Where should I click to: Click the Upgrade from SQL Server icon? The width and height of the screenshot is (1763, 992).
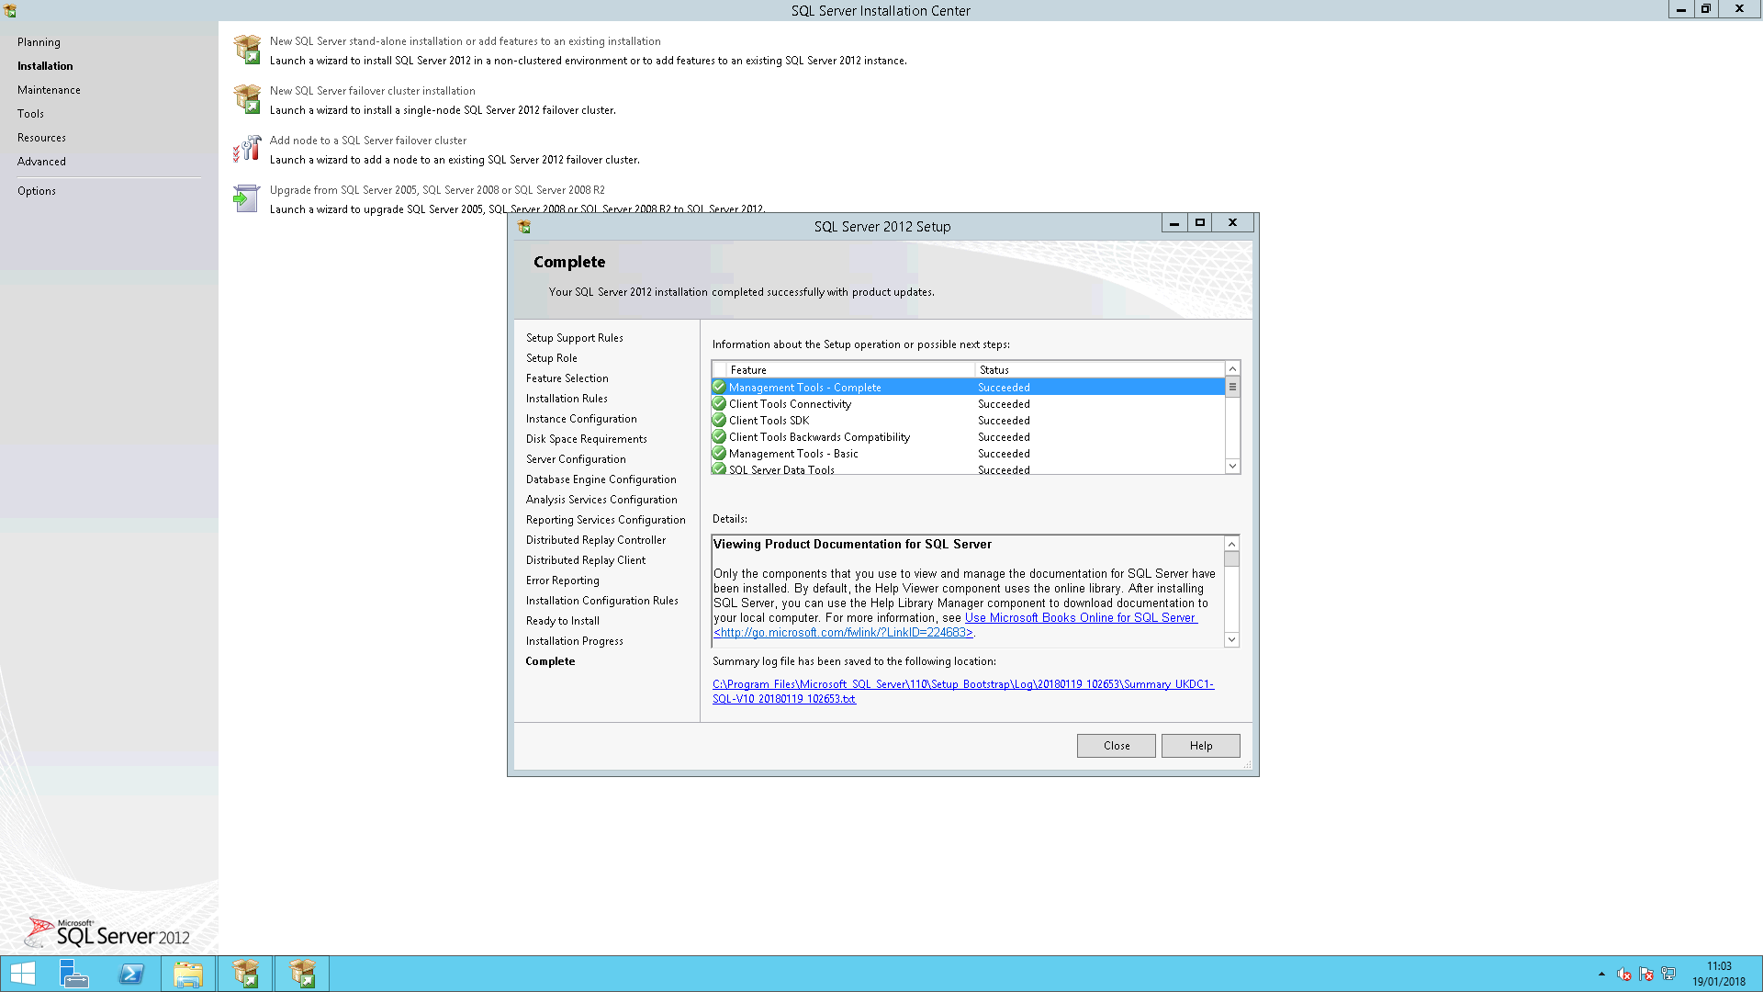click(x=247, y=198)
